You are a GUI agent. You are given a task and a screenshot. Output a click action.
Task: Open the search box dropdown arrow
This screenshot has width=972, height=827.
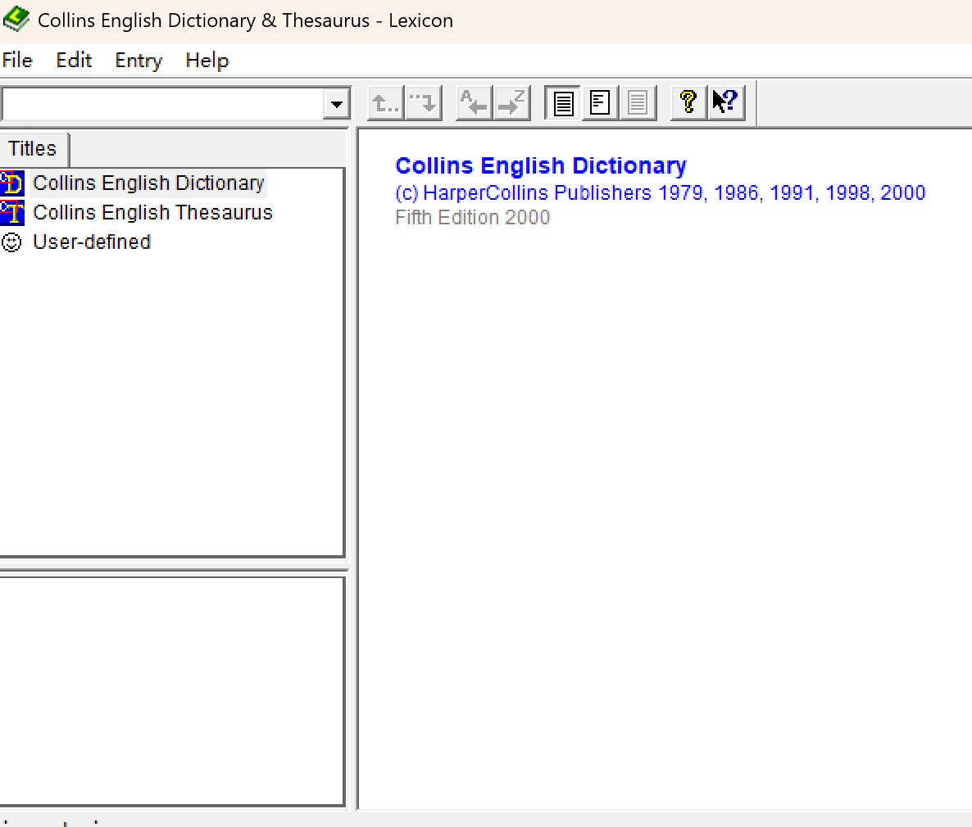point(336,104)
